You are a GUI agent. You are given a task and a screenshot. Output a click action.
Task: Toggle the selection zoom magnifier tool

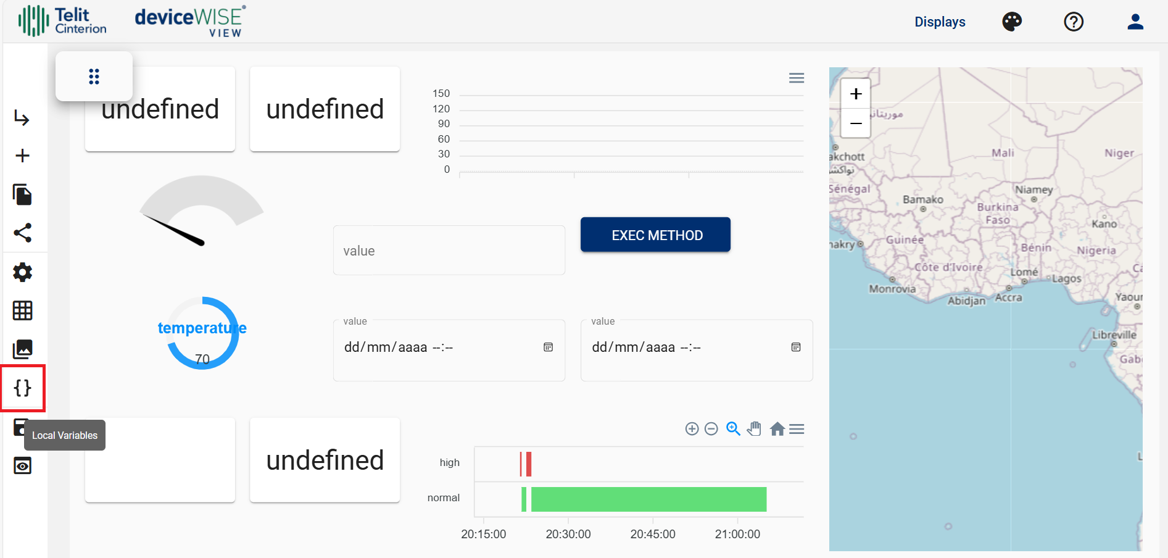733,429
